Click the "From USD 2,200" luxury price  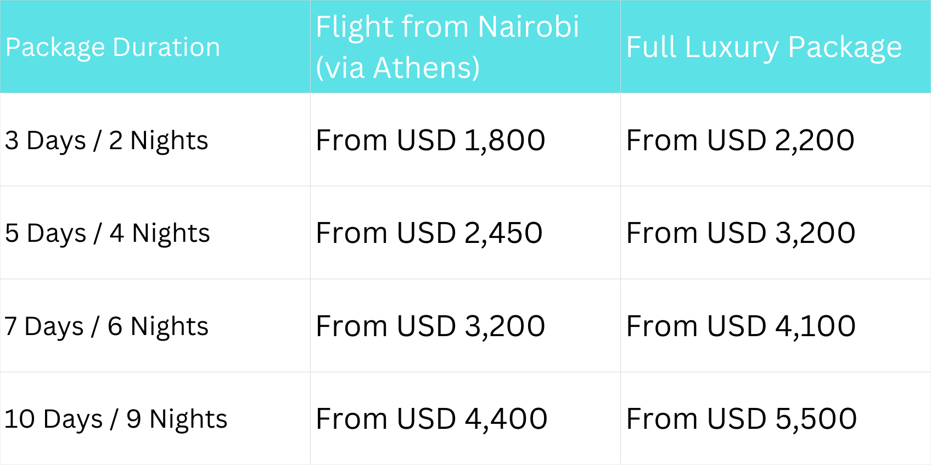(740, 140)
